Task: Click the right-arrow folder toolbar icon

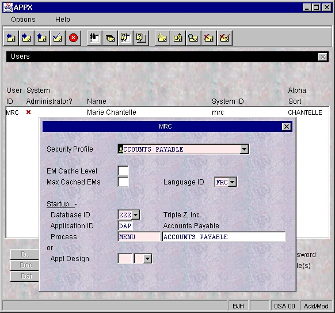Action: pos(26,38)
